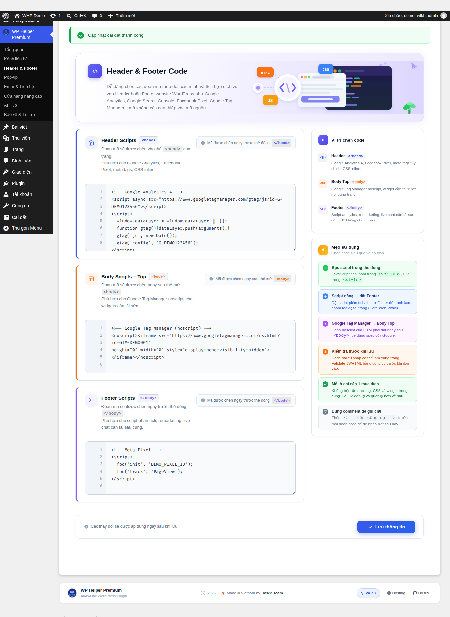Image resolution: width=450 pixels, height=617 pixels.
Task: Open WP Helper Premium menu
Action: tap(26, 34)
